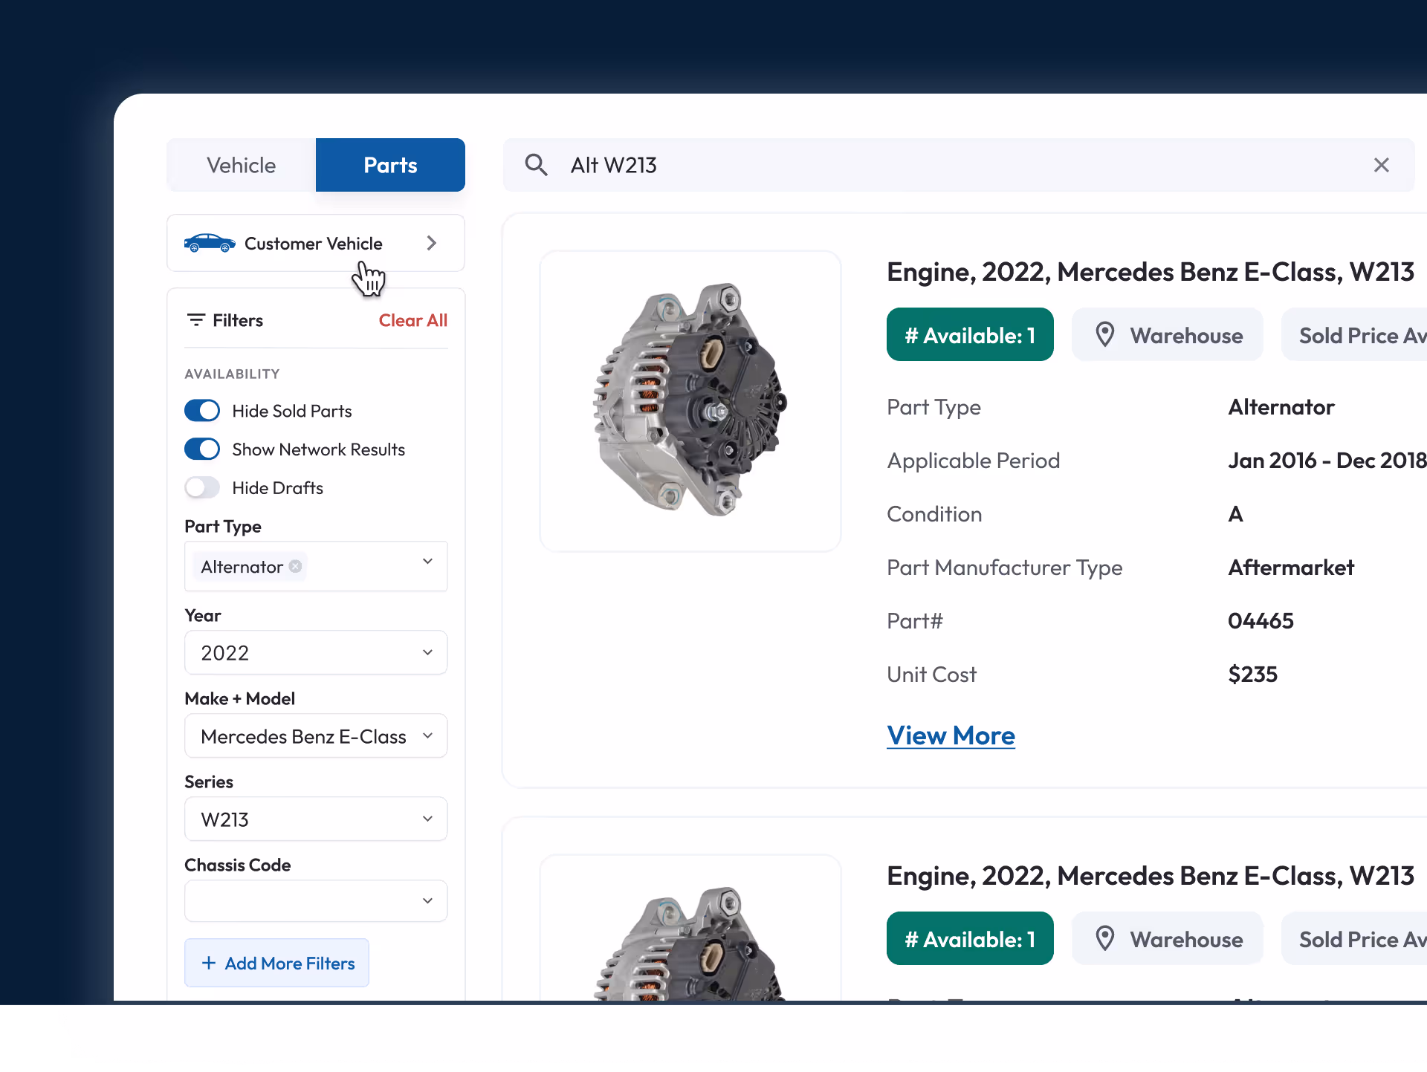Open the View More link
Viewport: 1427px width, 1072px height.
[x=951, y=735]
